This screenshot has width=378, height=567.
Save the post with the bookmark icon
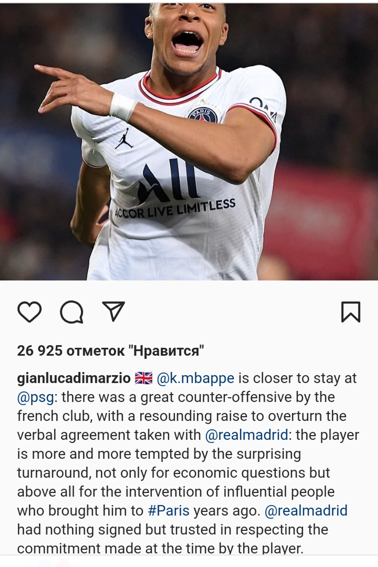[351, 312]
